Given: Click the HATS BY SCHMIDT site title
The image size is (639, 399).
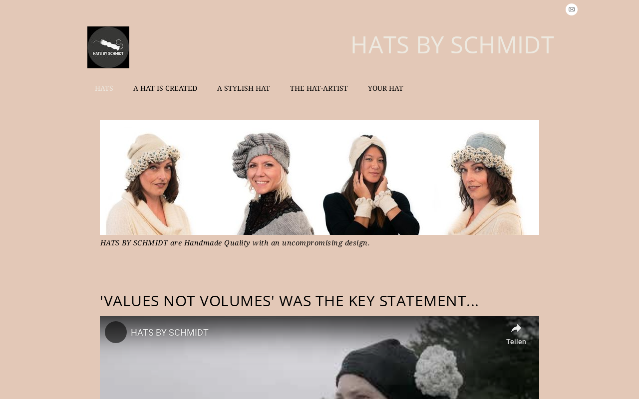Looking at the screenshot, I should [x=452, y=44].
